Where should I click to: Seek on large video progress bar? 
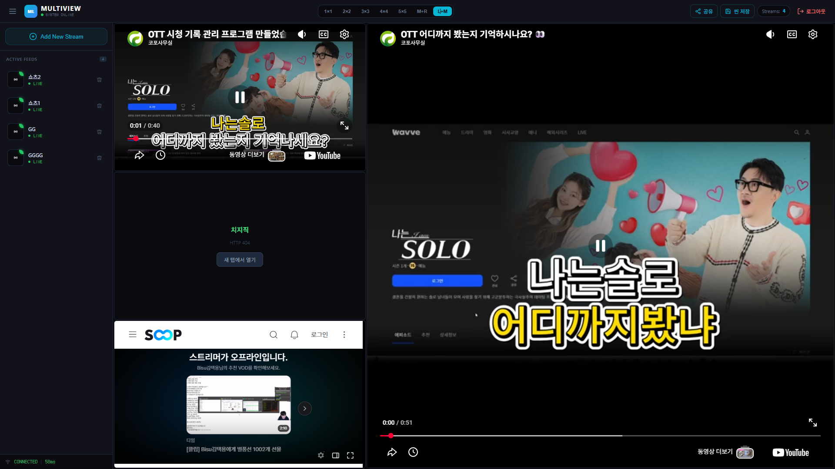[x=600, y=436]
